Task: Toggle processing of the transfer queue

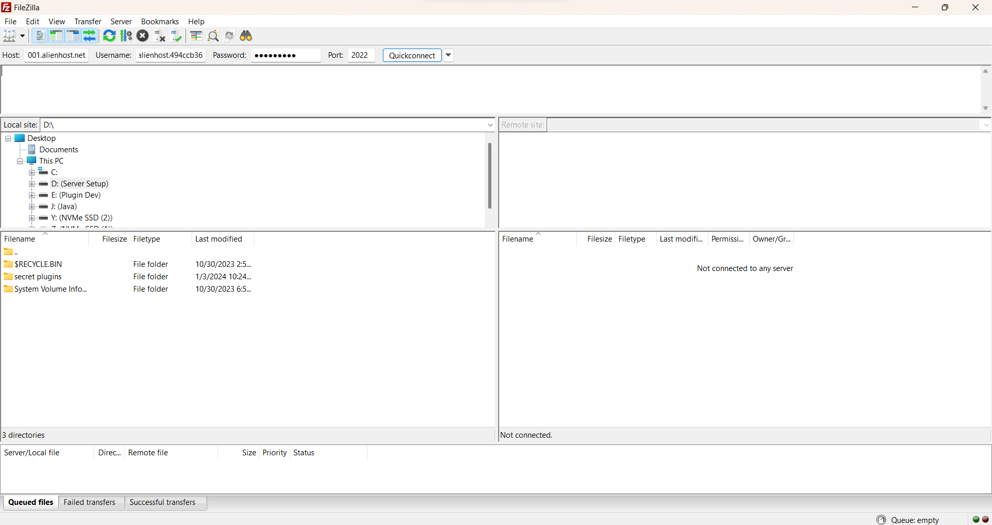Action: point(126,36)
